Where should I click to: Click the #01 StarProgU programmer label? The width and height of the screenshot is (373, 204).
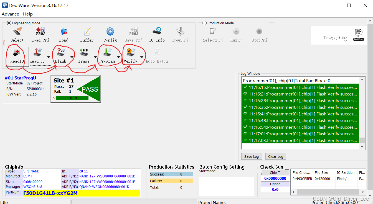[x=20, y=78]
